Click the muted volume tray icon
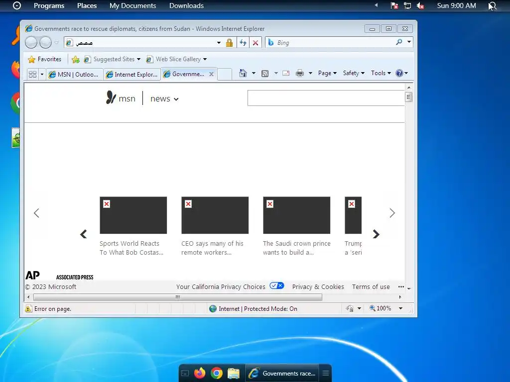 (420, 5)
